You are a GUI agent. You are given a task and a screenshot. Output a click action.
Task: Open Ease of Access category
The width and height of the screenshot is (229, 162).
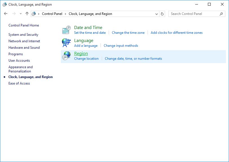(19, 83)
